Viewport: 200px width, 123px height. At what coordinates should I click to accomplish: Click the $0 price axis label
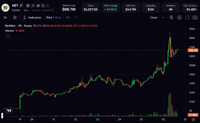point(191,111)
